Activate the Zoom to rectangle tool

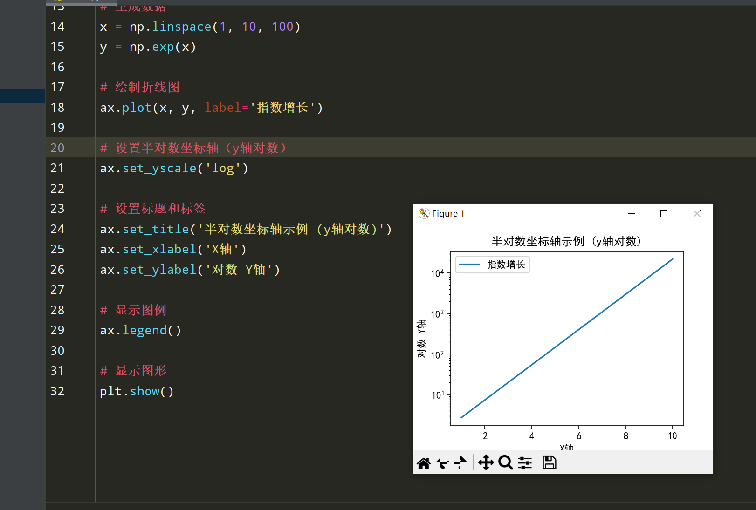click(x=505, y=462)
